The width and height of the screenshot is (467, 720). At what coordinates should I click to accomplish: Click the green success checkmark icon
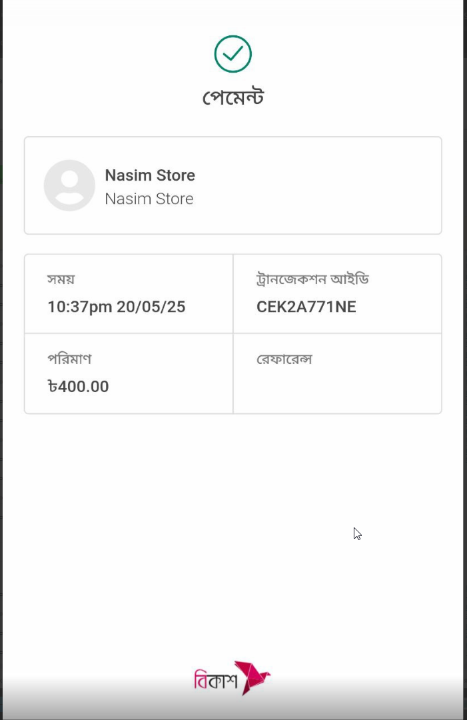[x=233, y=54]
